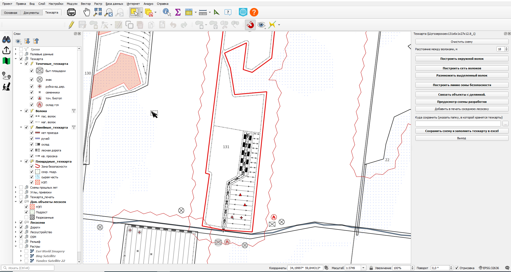This screenshot has width=511, height=272.
Task: Uncheck the ручей layer checkbox
Action: (32, 139)
